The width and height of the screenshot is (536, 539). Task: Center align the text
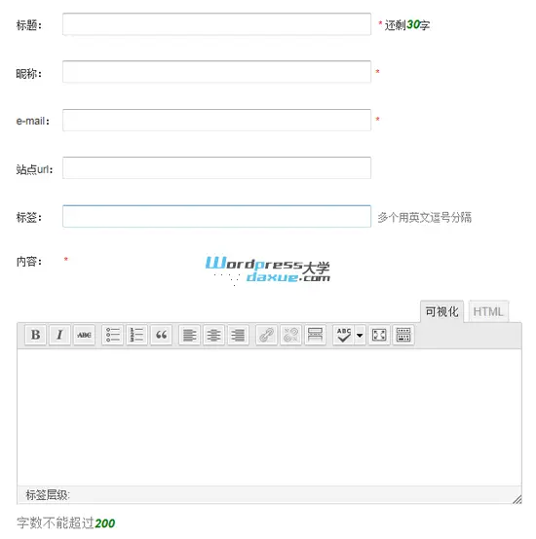pos(213,335)
